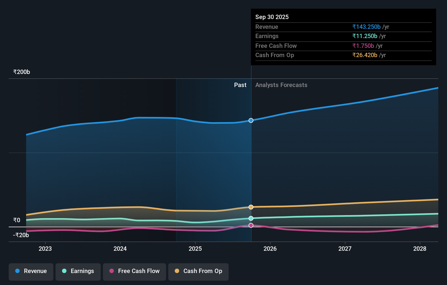
Task: Click the past-forecast divider line
Action: [x=251, y=163]
